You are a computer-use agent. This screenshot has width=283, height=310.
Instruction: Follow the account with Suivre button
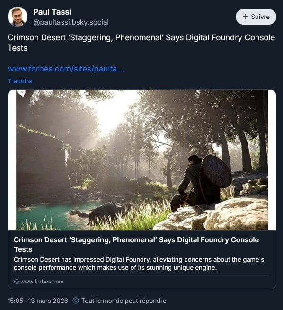[x=256, y=17]
